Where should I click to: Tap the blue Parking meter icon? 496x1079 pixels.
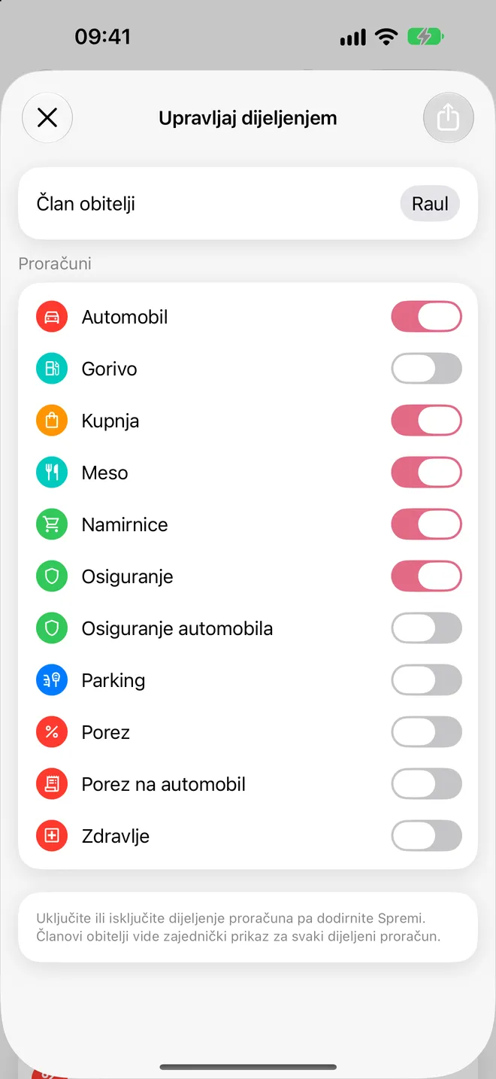(x=52, y=680)
